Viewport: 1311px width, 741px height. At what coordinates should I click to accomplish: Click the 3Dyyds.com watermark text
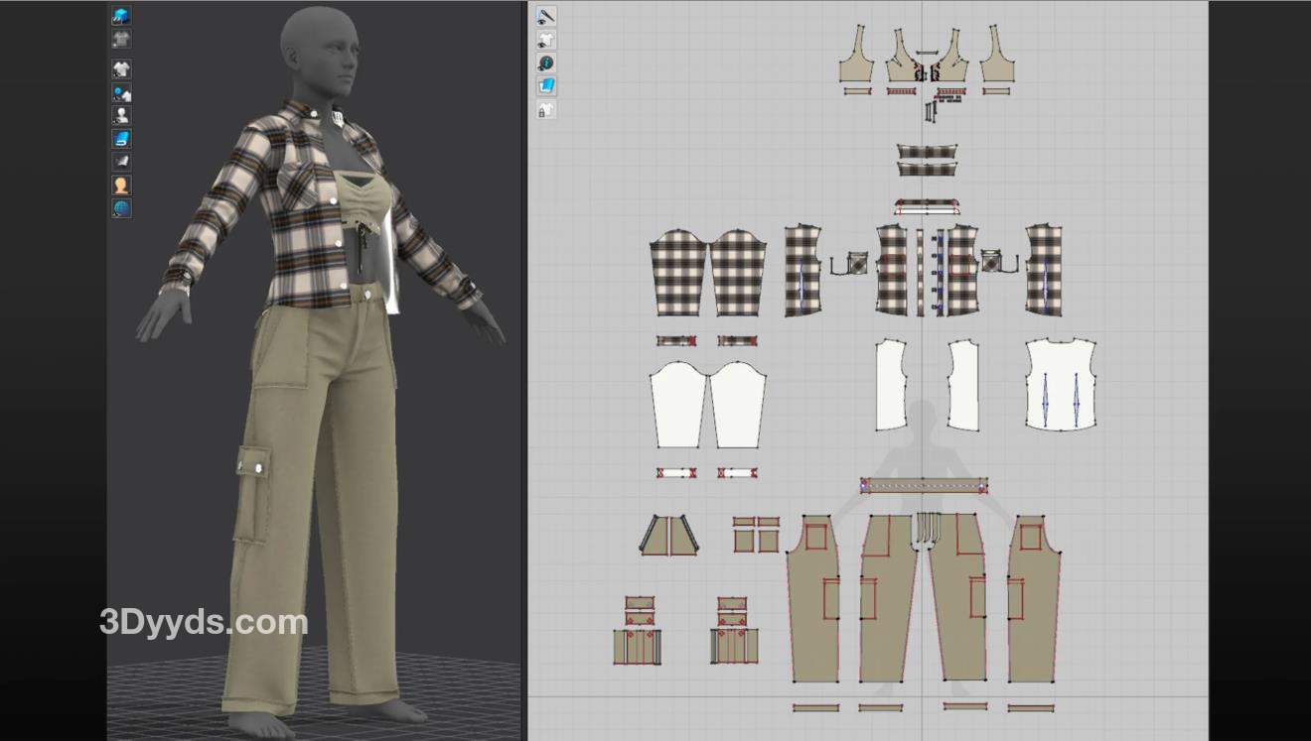204,623
